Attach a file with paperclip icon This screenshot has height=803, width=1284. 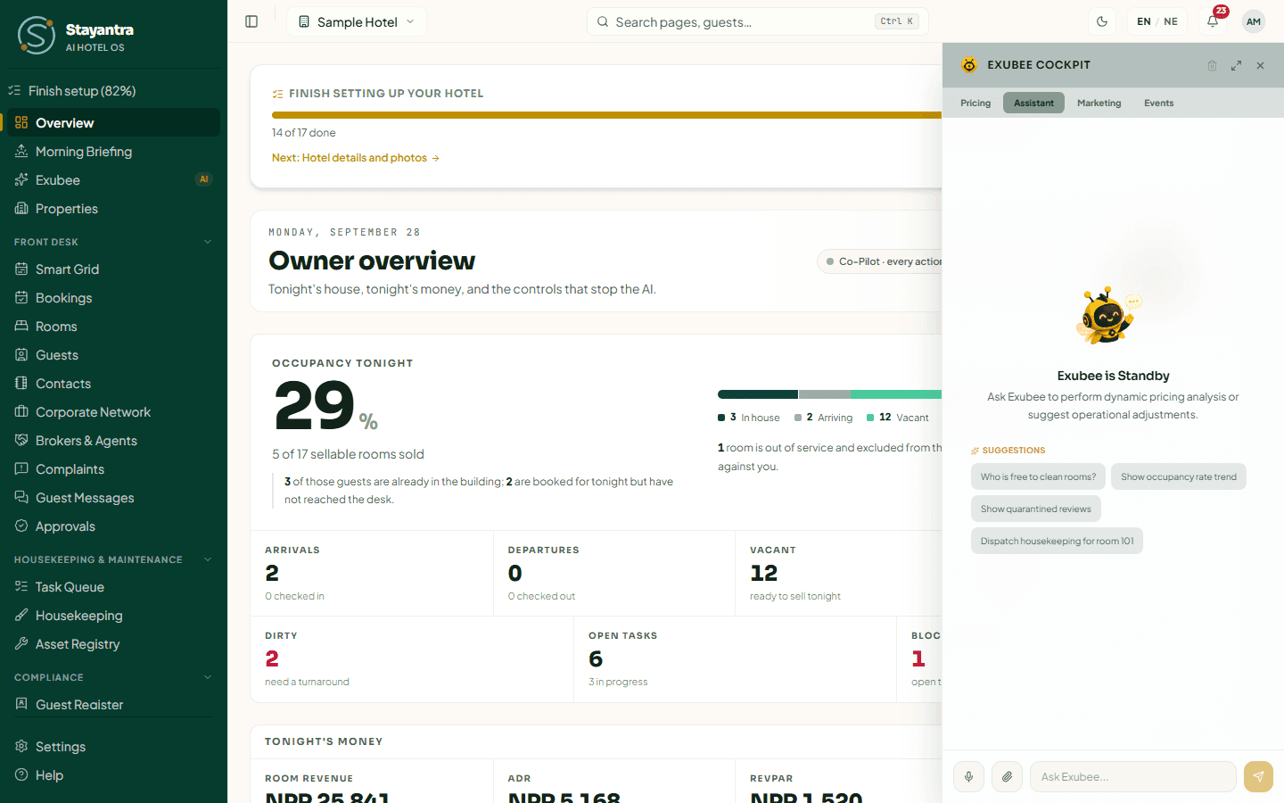[1007, 777]
